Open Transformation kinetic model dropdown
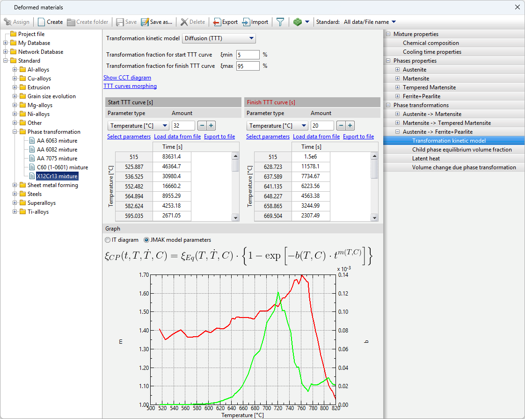Screen dimensions: 525x419 (219, 38)
